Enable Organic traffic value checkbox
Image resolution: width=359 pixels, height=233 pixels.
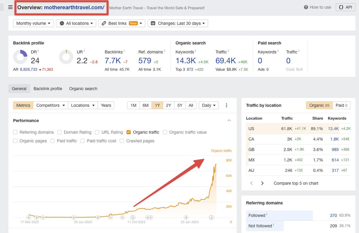click(165, 132)
